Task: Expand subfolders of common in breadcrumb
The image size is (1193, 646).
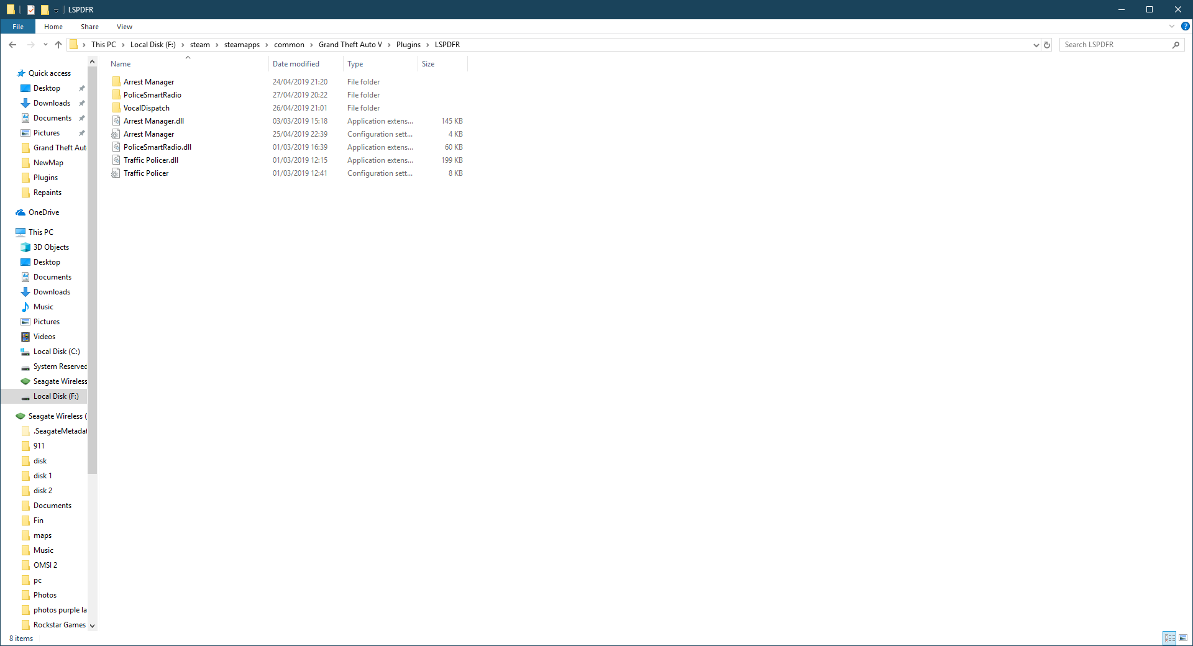Action: pyautogui.click(x=311, y=45)
